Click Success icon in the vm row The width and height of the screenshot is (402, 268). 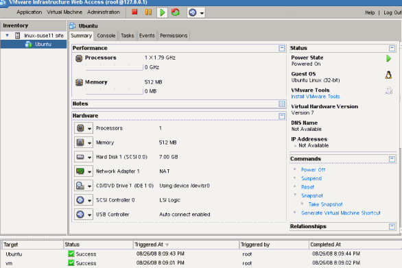tap(71, 263)
